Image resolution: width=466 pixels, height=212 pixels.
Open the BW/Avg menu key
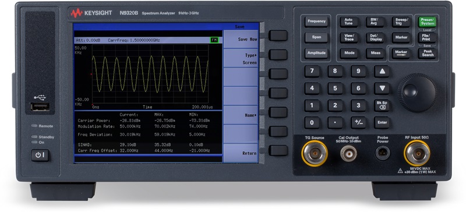(x=375, y=22)
